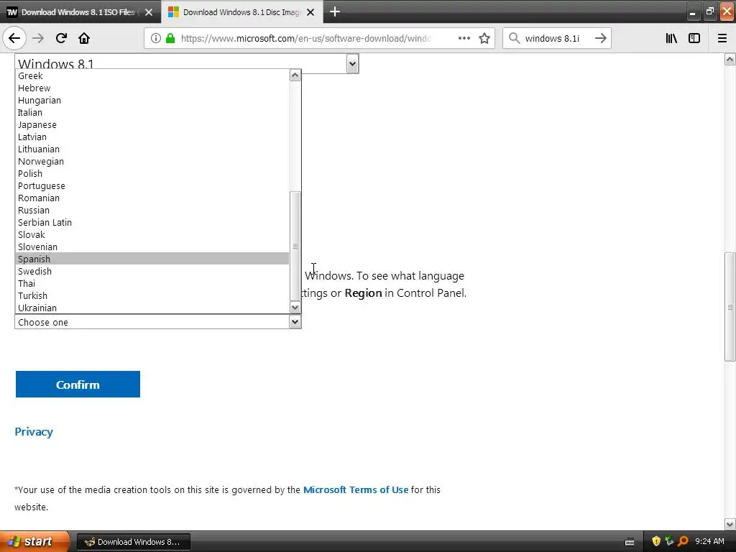Image resolution: width=736 pixels, height=552 pixels.
Task: Close the Download Windows 8.1 ISO Files tab
Action: tap(149, 12)
